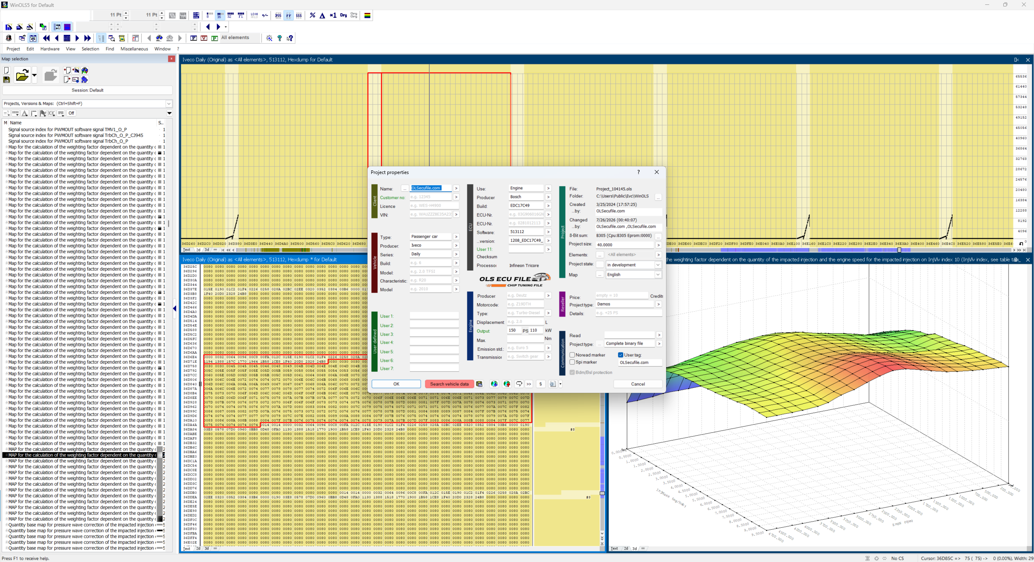Toggle the Off filter button
The width and height of the screenshot is (1034, 562).
point(71,113)
